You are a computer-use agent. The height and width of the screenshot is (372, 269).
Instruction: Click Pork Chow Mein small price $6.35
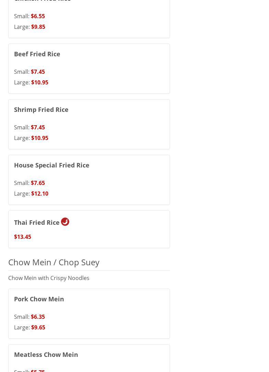coord(38,317)
